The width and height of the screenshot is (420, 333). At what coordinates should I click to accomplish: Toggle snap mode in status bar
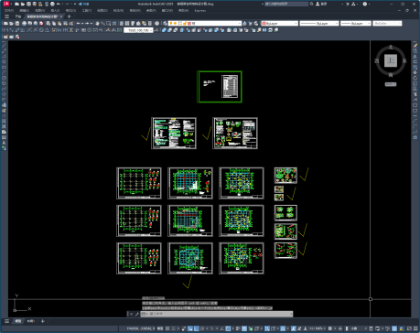[174, 329]
